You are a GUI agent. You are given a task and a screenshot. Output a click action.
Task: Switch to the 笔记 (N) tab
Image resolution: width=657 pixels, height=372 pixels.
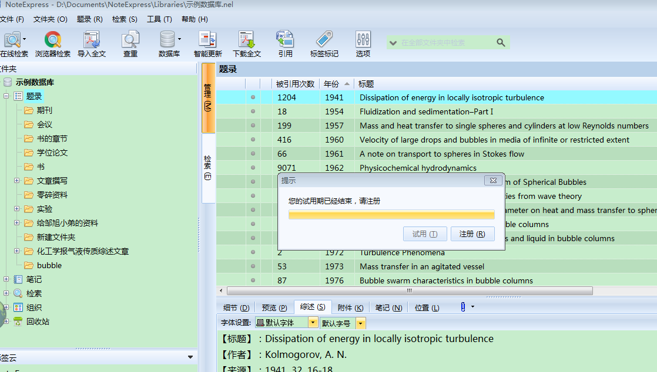[388, 307]
